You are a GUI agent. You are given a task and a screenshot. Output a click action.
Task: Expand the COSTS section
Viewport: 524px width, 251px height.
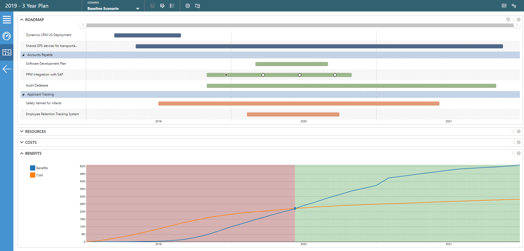click(22, 142)
